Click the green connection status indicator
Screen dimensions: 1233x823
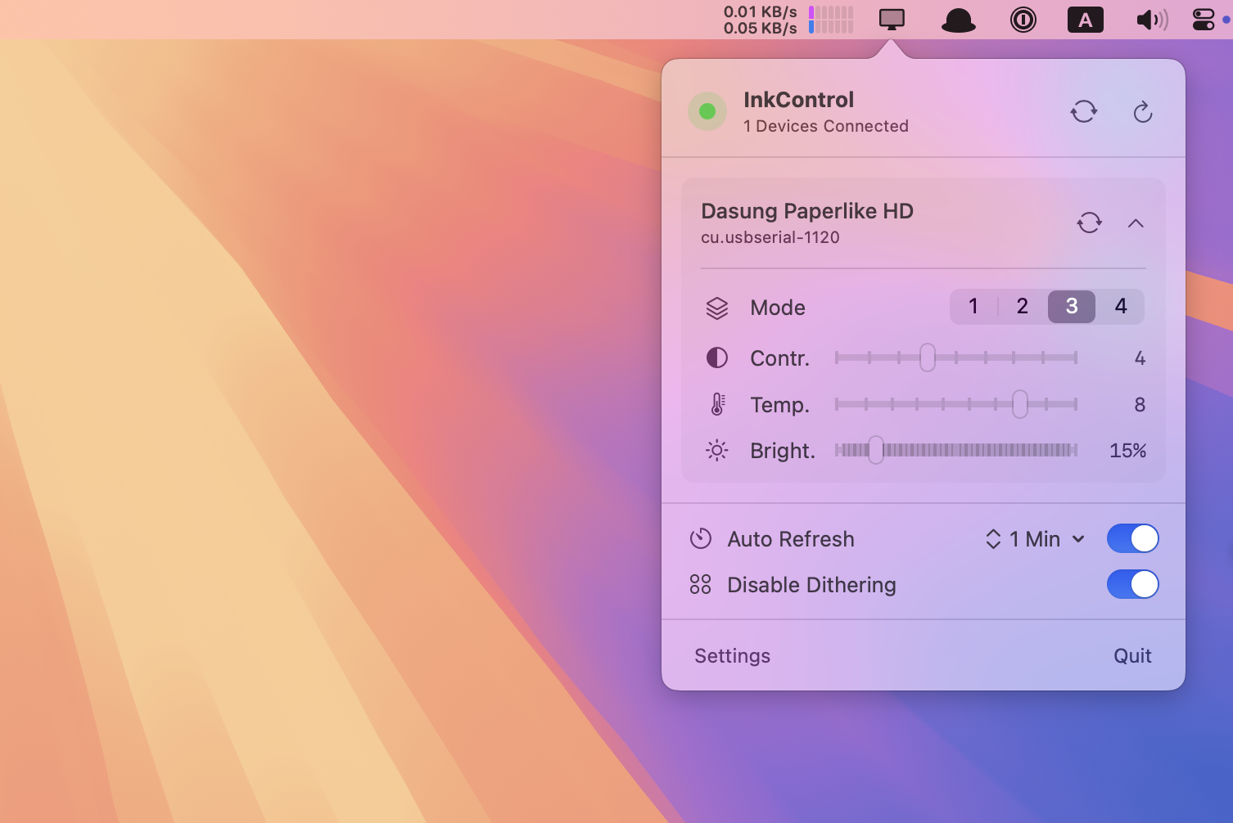(707, 111)
